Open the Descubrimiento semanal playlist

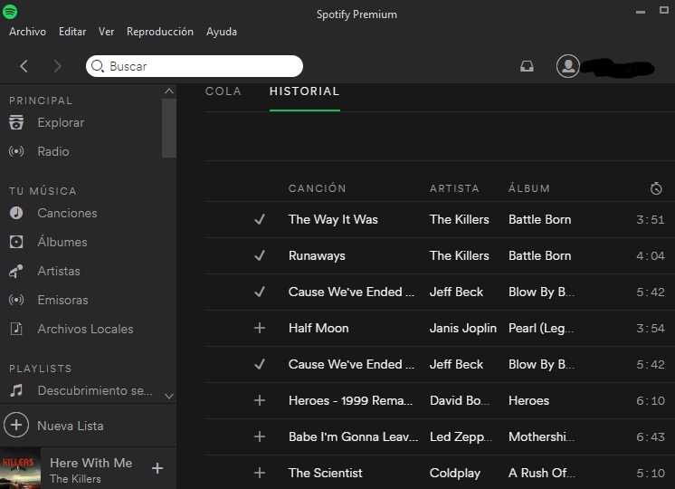tap(95, 390)
